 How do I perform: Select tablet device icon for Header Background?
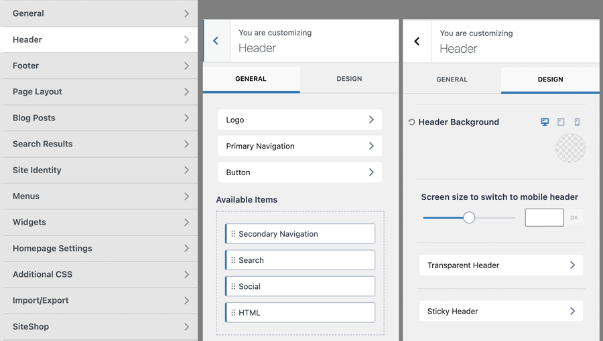(x=561, y=122)
